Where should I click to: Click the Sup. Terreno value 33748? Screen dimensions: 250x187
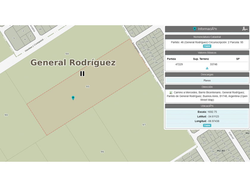coord(213,64)
